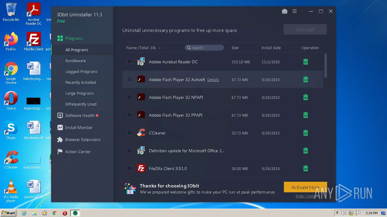
Task: Click the taskbar clock showing 3:34 PM
Action: (x=371, y=213)
